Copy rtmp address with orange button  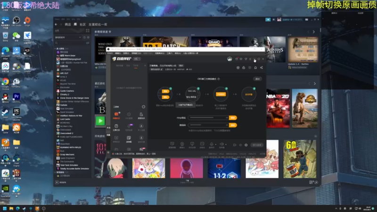point(233,118)
